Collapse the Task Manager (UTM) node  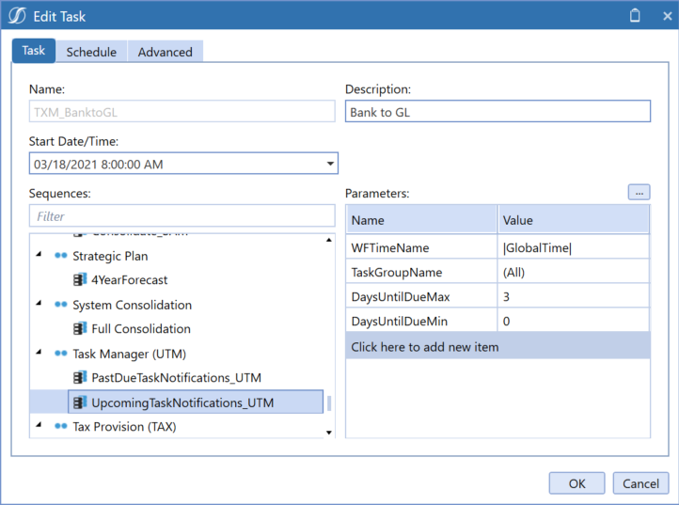click(39, 354)
